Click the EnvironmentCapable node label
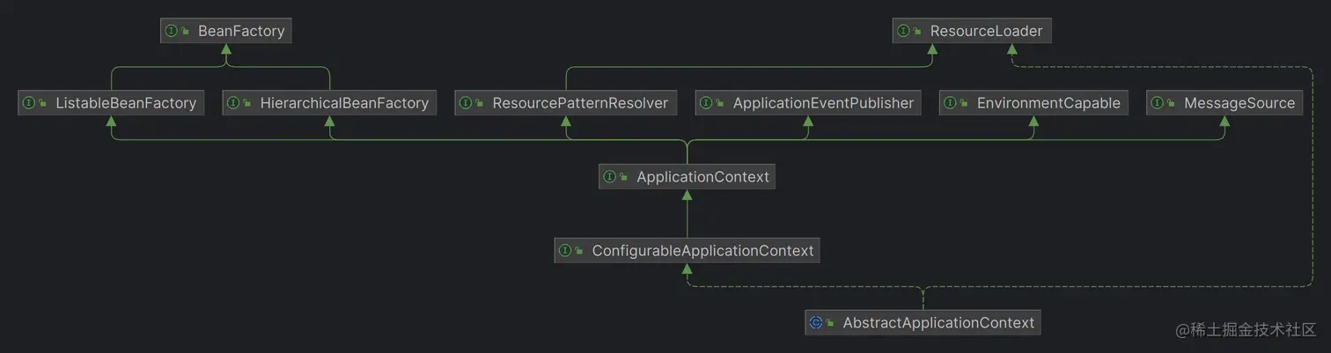Image resolution: width=1331 pixels, height=353 pixels. click(x=1048, y=103)
